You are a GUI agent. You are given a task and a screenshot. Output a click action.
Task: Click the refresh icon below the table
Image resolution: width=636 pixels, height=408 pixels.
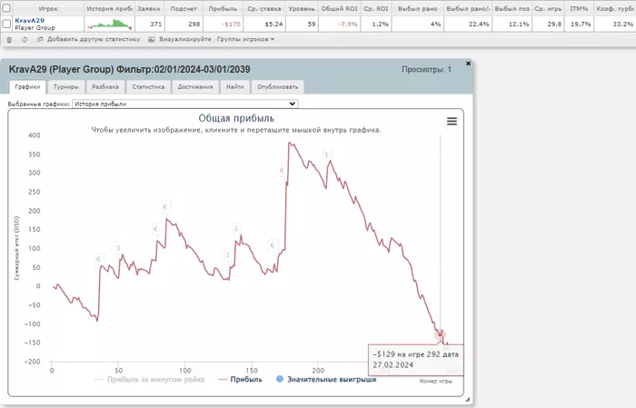coord(25,39)
